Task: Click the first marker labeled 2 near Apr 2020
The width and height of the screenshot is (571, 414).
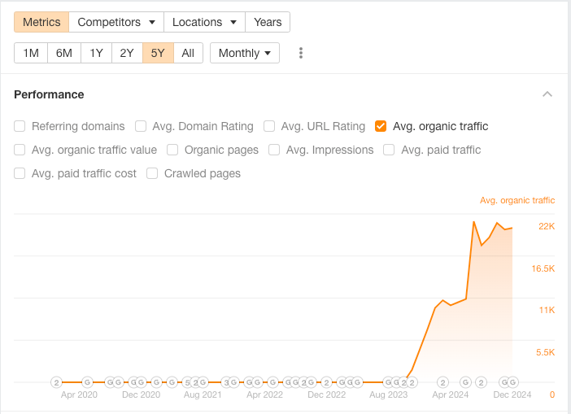Action: coord(56,382)
